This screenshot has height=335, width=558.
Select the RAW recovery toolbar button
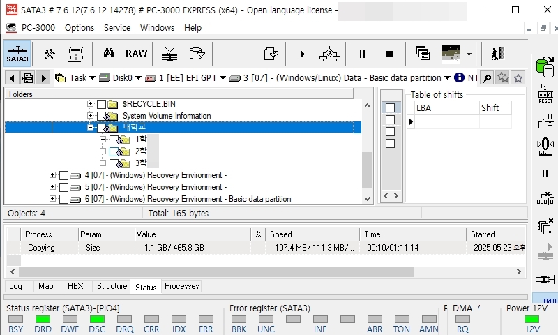point(136,54)
